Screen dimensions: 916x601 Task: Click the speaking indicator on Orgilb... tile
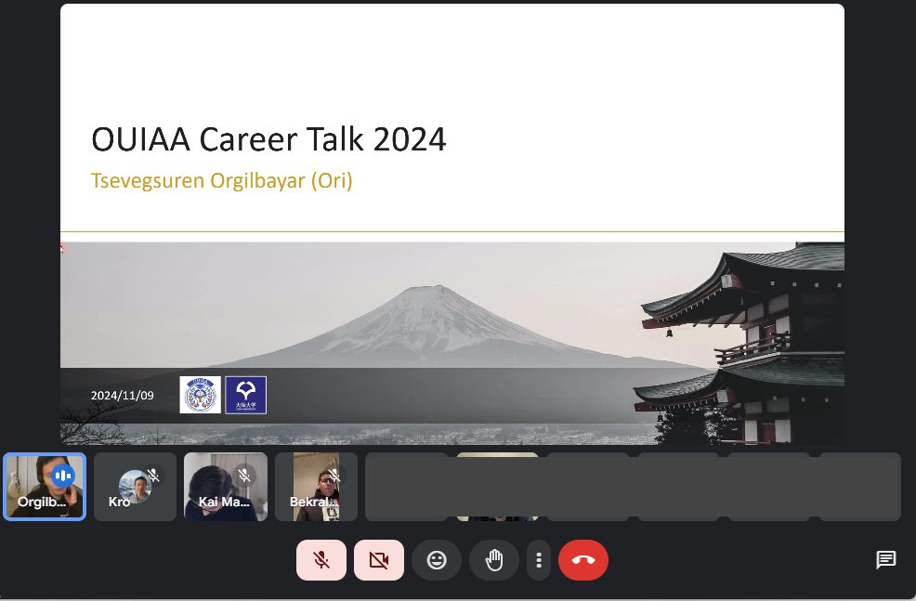pyautogui.click(x=63, y=476)
